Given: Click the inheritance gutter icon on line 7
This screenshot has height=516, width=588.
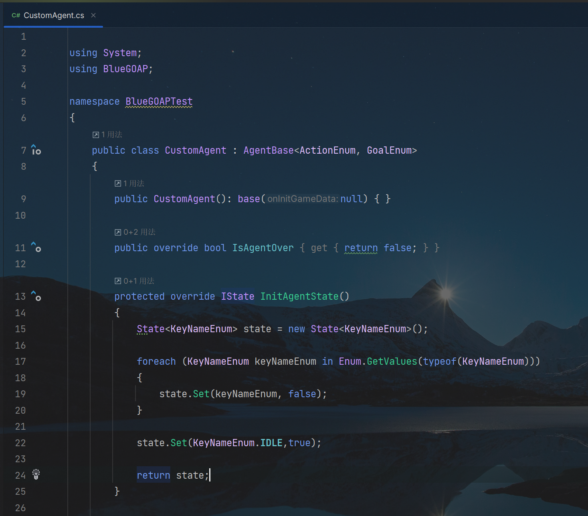Looking at the screenshot, I should point(36,150).
